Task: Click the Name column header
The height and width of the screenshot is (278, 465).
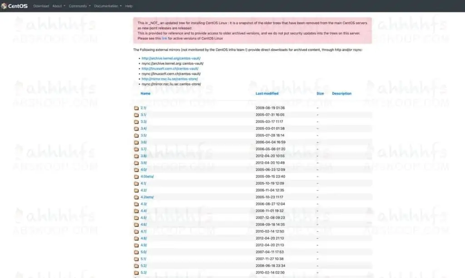Action: [145, 93]
